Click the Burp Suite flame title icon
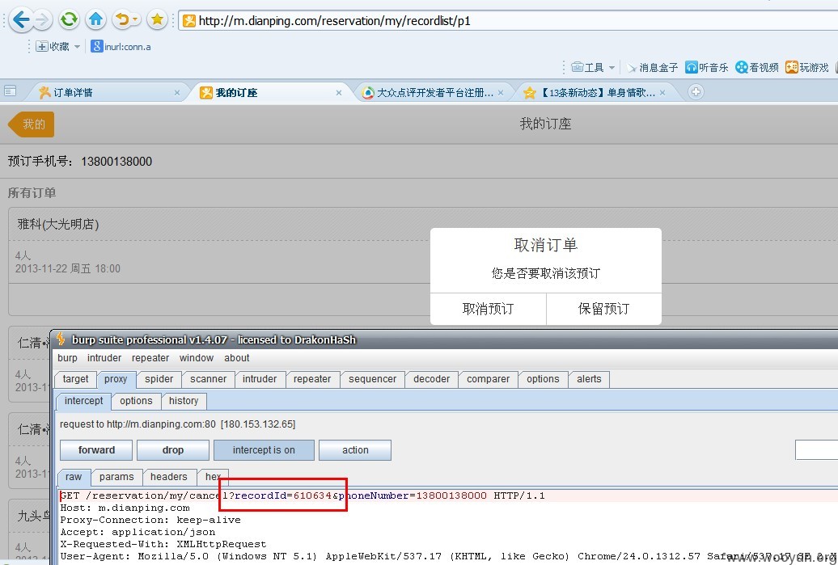The height and width of the screenshot is (565, 838). 61,339
